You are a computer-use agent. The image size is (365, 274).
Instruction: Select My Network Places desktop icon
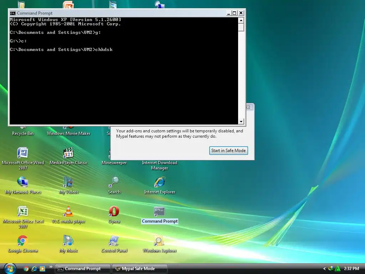click(x=22, y=182)
